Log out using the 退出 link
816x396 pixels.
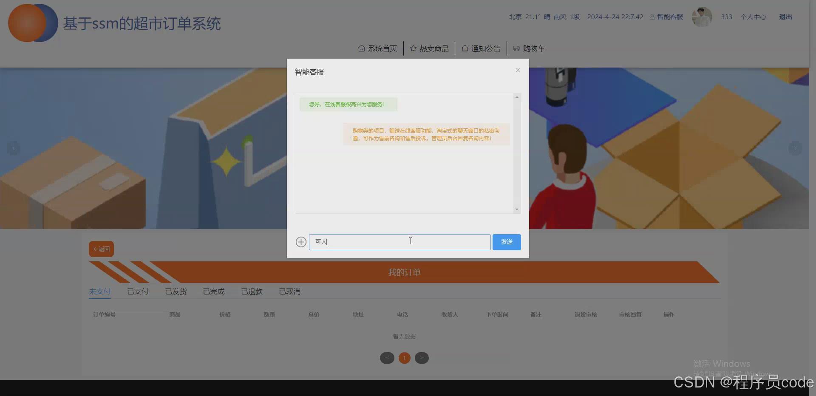tap(785, 17)
